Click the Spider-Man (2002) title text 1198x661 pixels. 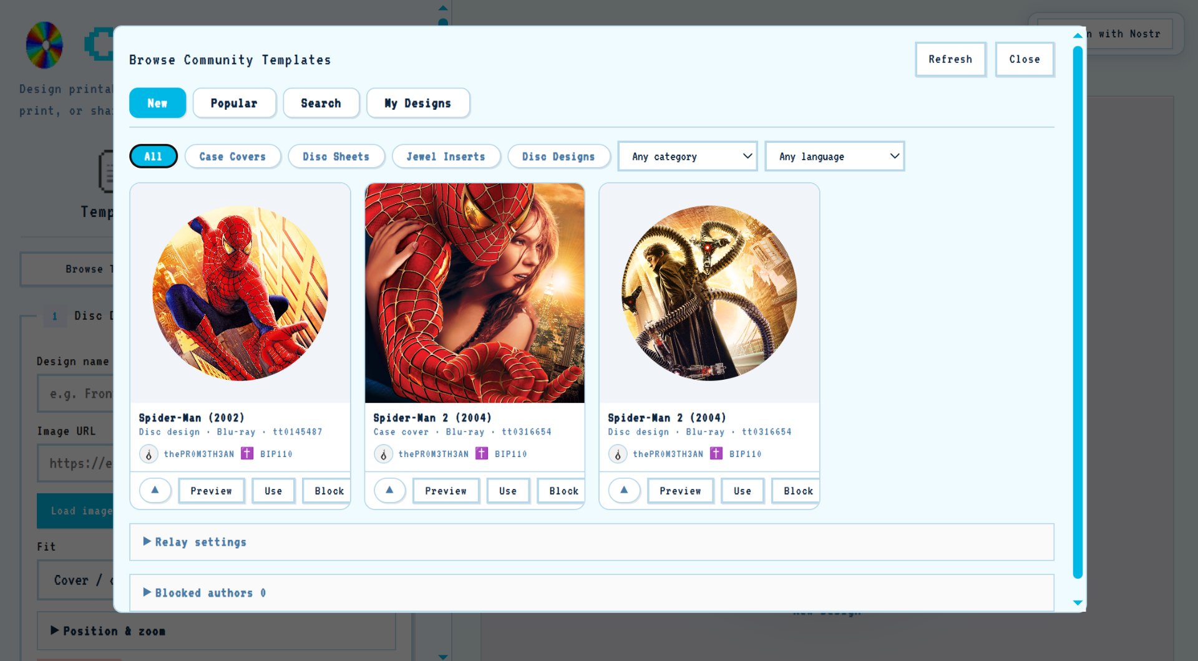click(192, 418)
